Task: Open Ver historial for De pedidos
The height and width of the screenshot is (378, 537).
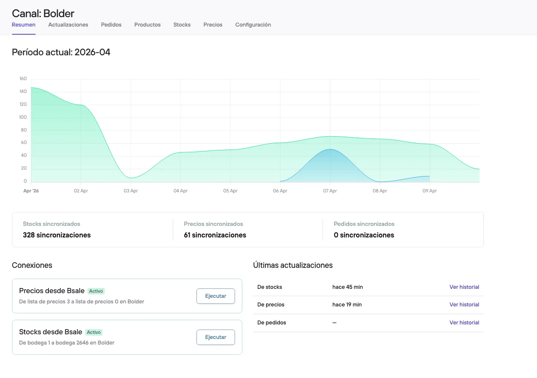Action: pos(464,323)
